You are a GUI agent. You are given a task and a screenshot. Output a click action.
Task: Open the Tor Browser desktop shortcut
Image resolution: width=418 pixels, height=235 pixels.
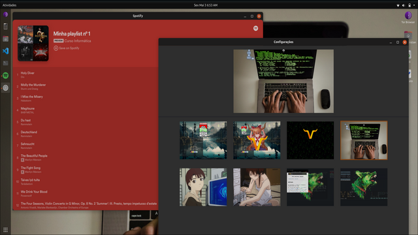[x=408, y=17]
